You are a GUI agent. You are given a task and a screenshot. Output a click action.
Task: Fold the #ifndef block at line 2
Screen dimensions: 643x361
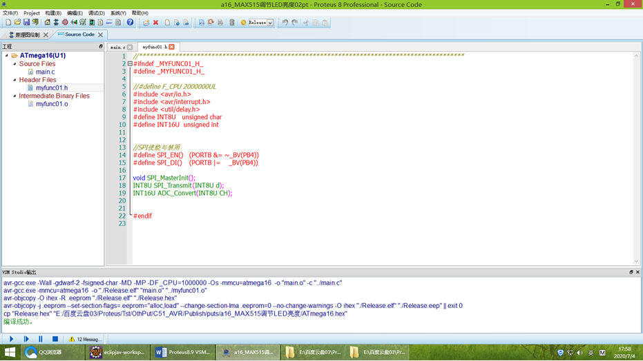click(x=130, y=64)
